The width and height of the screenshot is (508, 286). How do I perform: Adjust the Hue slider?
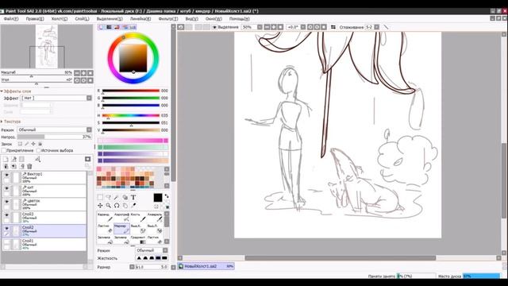[x=131, y=116]
